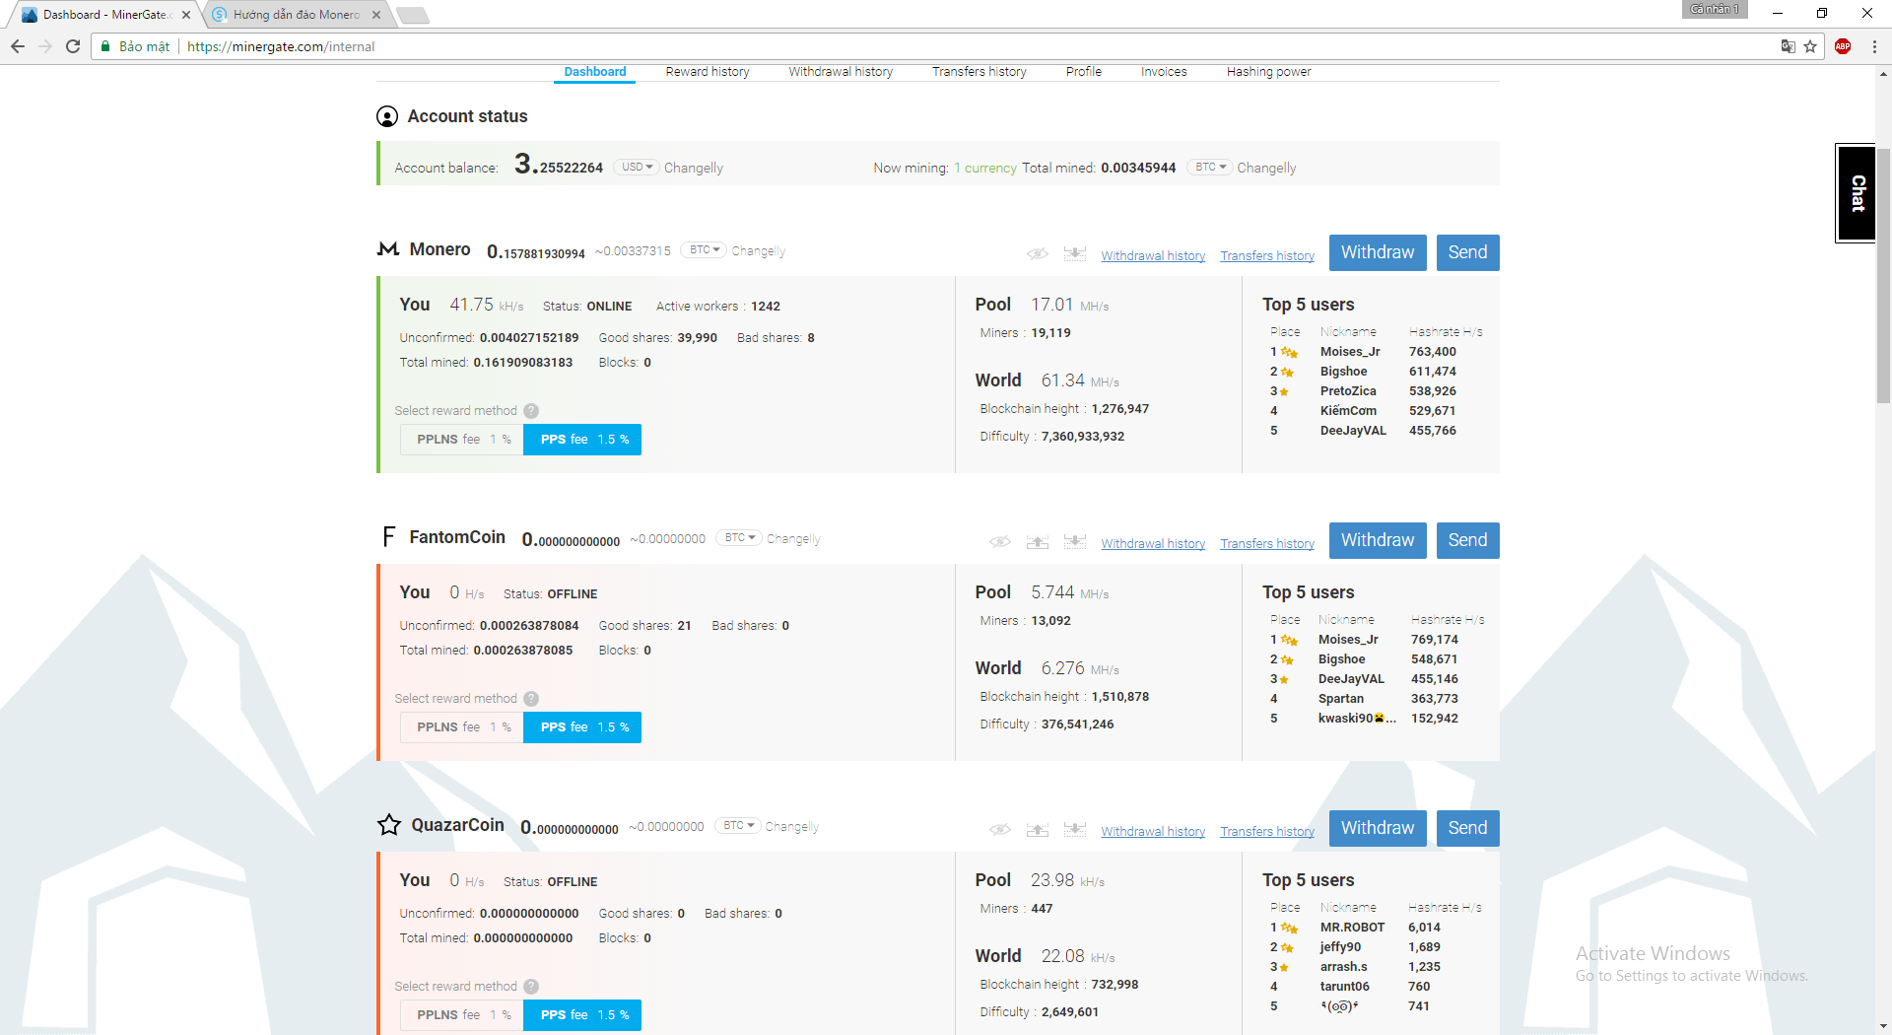Open QuazarCoin reward method help question mark

531,987
